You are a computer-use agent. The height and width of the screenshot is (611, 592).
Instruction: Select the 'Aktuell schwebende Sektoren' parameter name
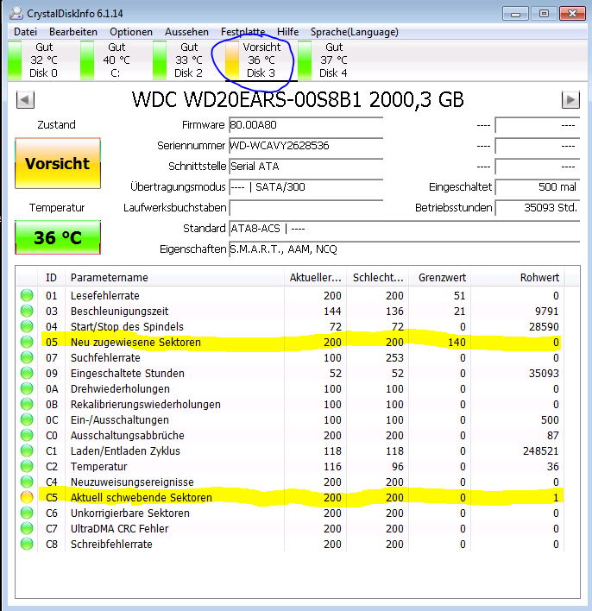coord(141,498)
